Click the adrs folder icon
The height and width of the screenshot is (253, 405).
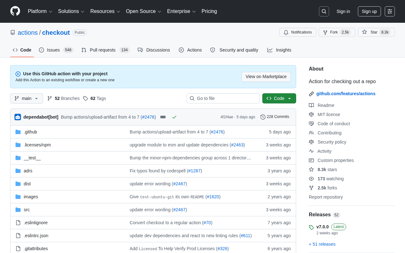18,171
